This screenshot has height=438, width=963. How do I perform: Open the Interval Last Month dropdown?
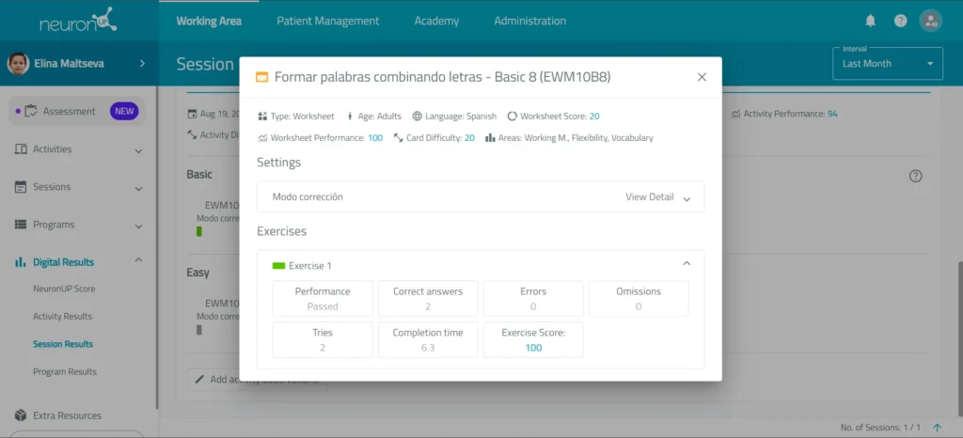tap(888, 64)
